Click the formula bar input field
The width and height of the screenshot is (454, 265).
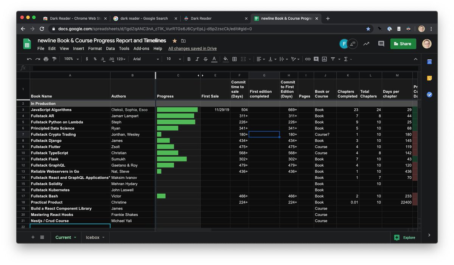click(225, 68)
